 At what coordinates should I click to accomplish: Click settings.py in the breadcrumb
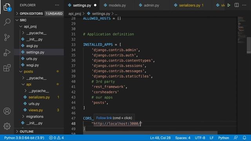pyautogui.click(x=101, y=14)
